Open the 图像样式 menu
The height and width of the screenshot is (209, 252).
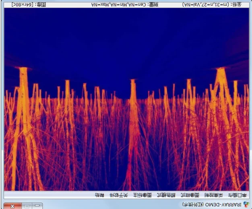tap(190, 195)
